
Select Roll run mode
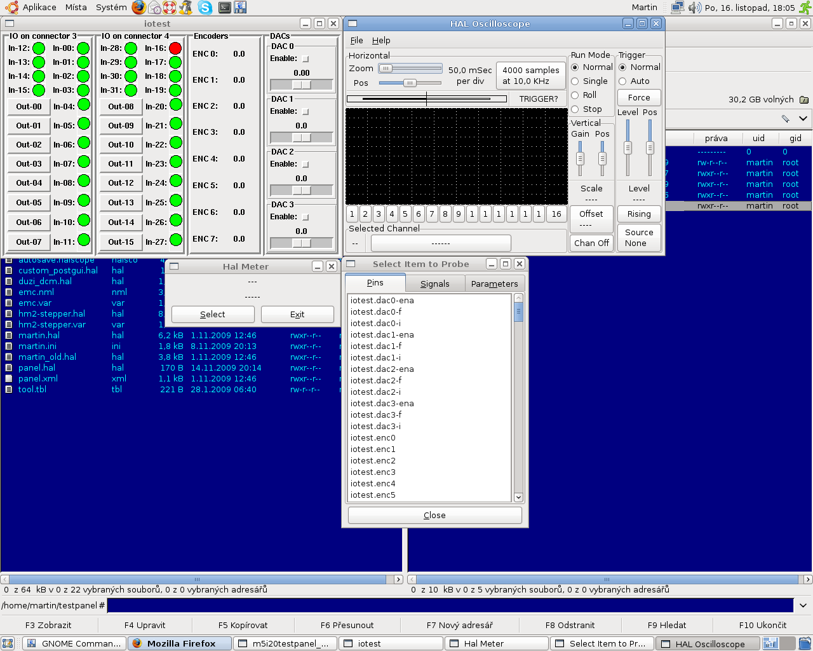(575, 95)
